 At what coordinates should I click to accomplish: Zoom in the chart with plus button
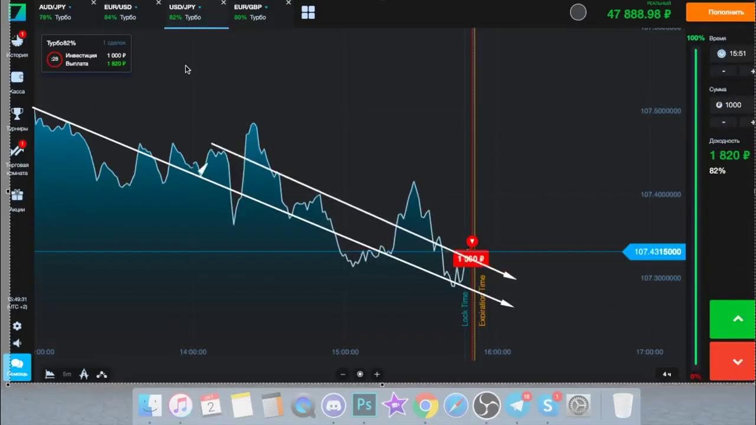[x=377, y=374]
